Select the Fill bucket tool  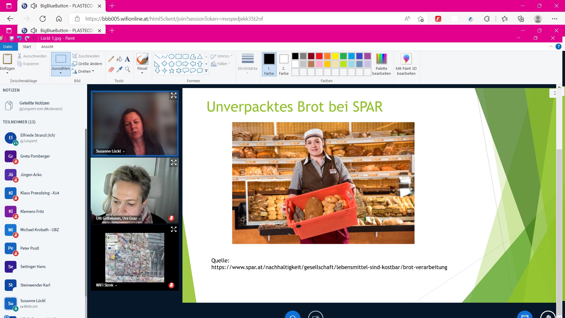coord(119,59)
